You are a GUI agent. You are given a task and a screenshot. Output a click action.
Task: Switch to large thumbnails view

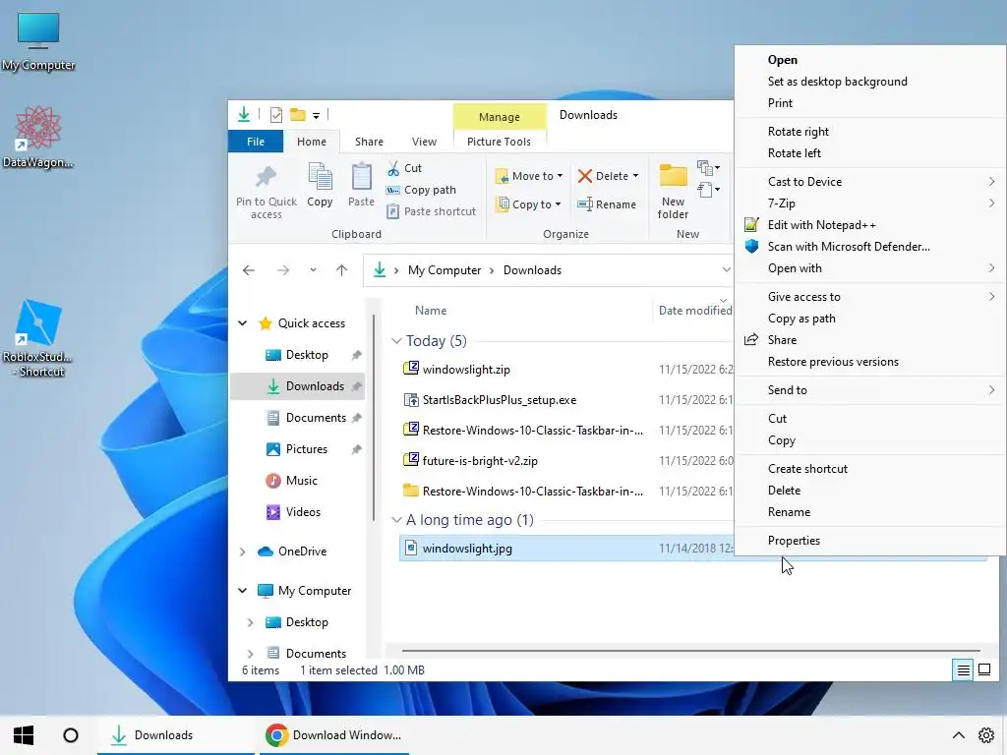coord(983,670)
